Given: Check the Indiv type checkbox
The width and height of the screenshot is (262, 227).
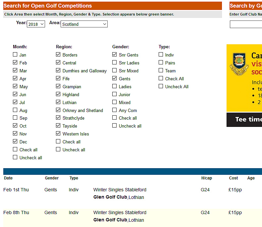Looking at the screenshot, I should [x=161, y=55].
